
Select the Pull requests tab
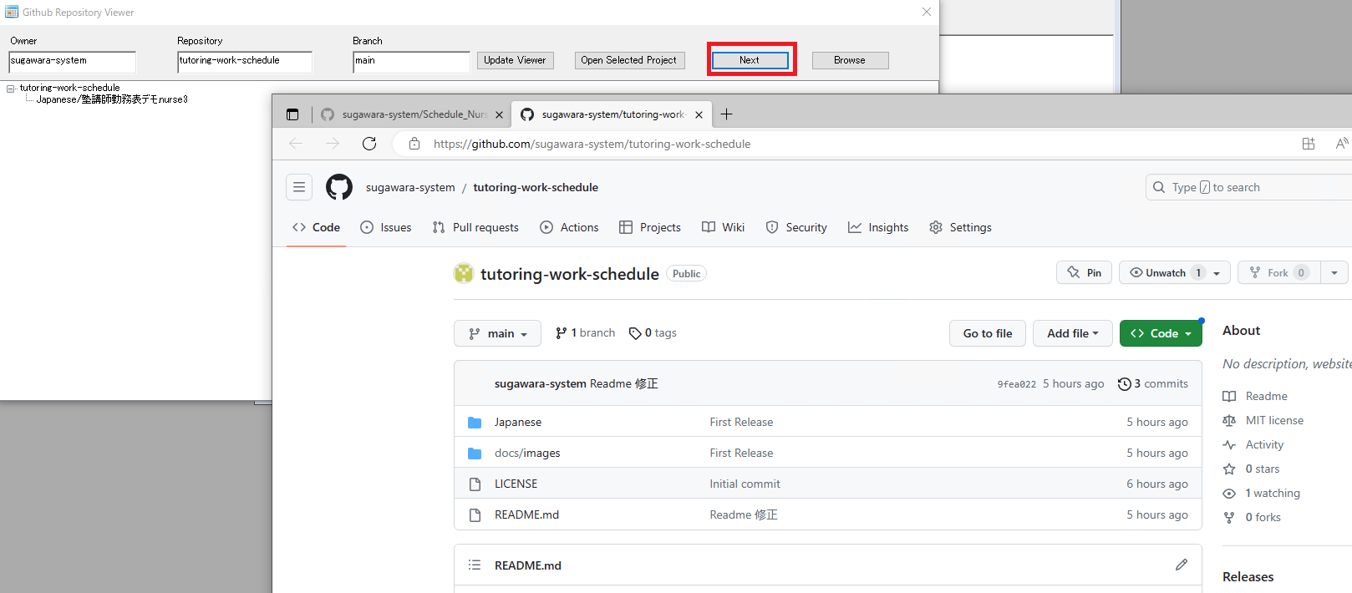pos(475,227)
